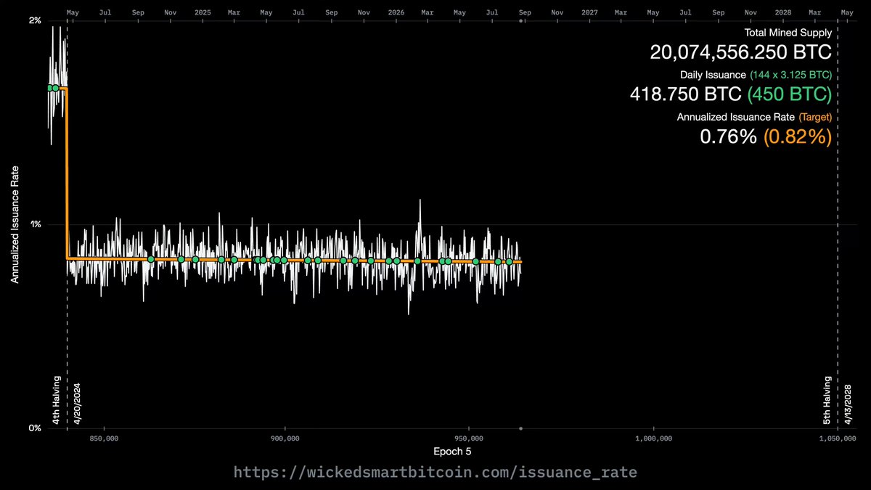The image size is (871, 490).
Task: Select the orange "(Target)" label
Action: pyautogui.click(x=815, y=117)
